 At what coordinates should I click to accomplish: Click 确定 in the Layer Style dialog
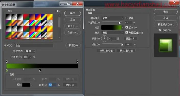(165, 12)
